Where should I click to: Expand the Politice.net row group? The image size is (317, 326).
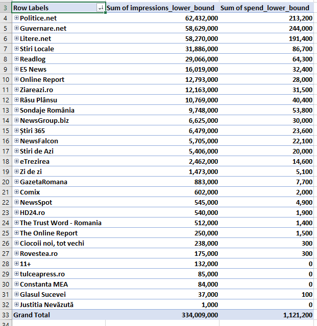point(16,18)
